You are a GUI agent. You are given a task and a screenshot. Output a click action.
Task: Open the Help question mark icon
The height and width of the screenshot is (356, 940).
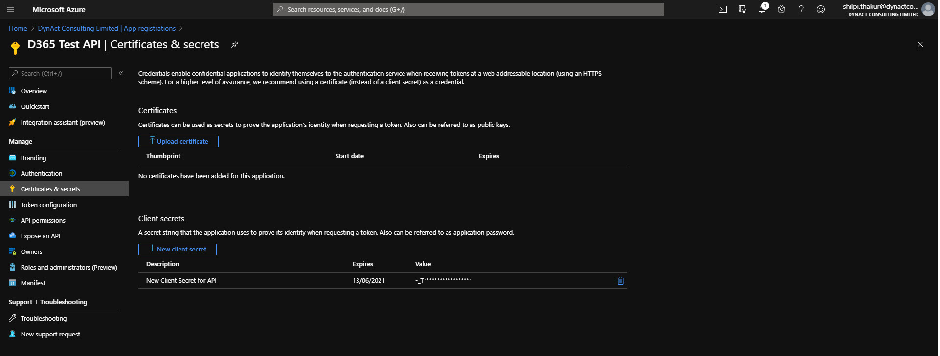pyautogui.click(x=801, y=9)
